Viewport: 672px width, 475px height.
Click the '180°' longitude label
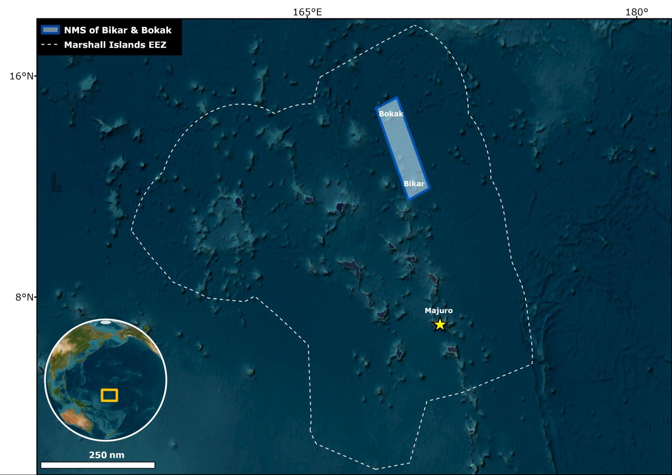click(637, 12)
